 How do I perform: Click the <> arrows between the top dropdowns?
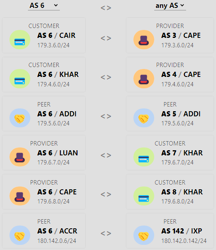106,8
